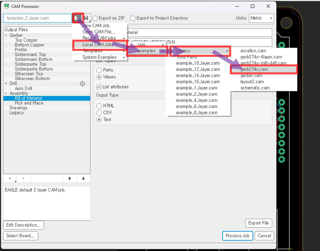Click the Process Job button
Screen dimensions: 320x251
[238, 236]
